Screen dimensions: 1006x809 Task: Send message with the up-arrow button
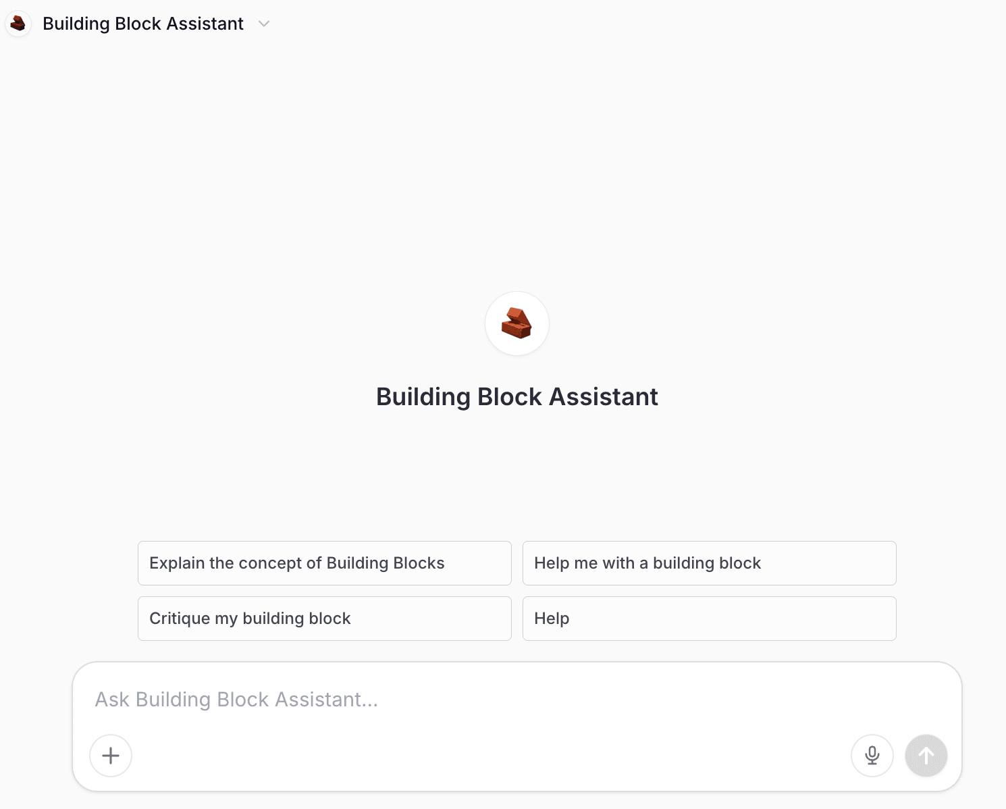coord(926,756)
